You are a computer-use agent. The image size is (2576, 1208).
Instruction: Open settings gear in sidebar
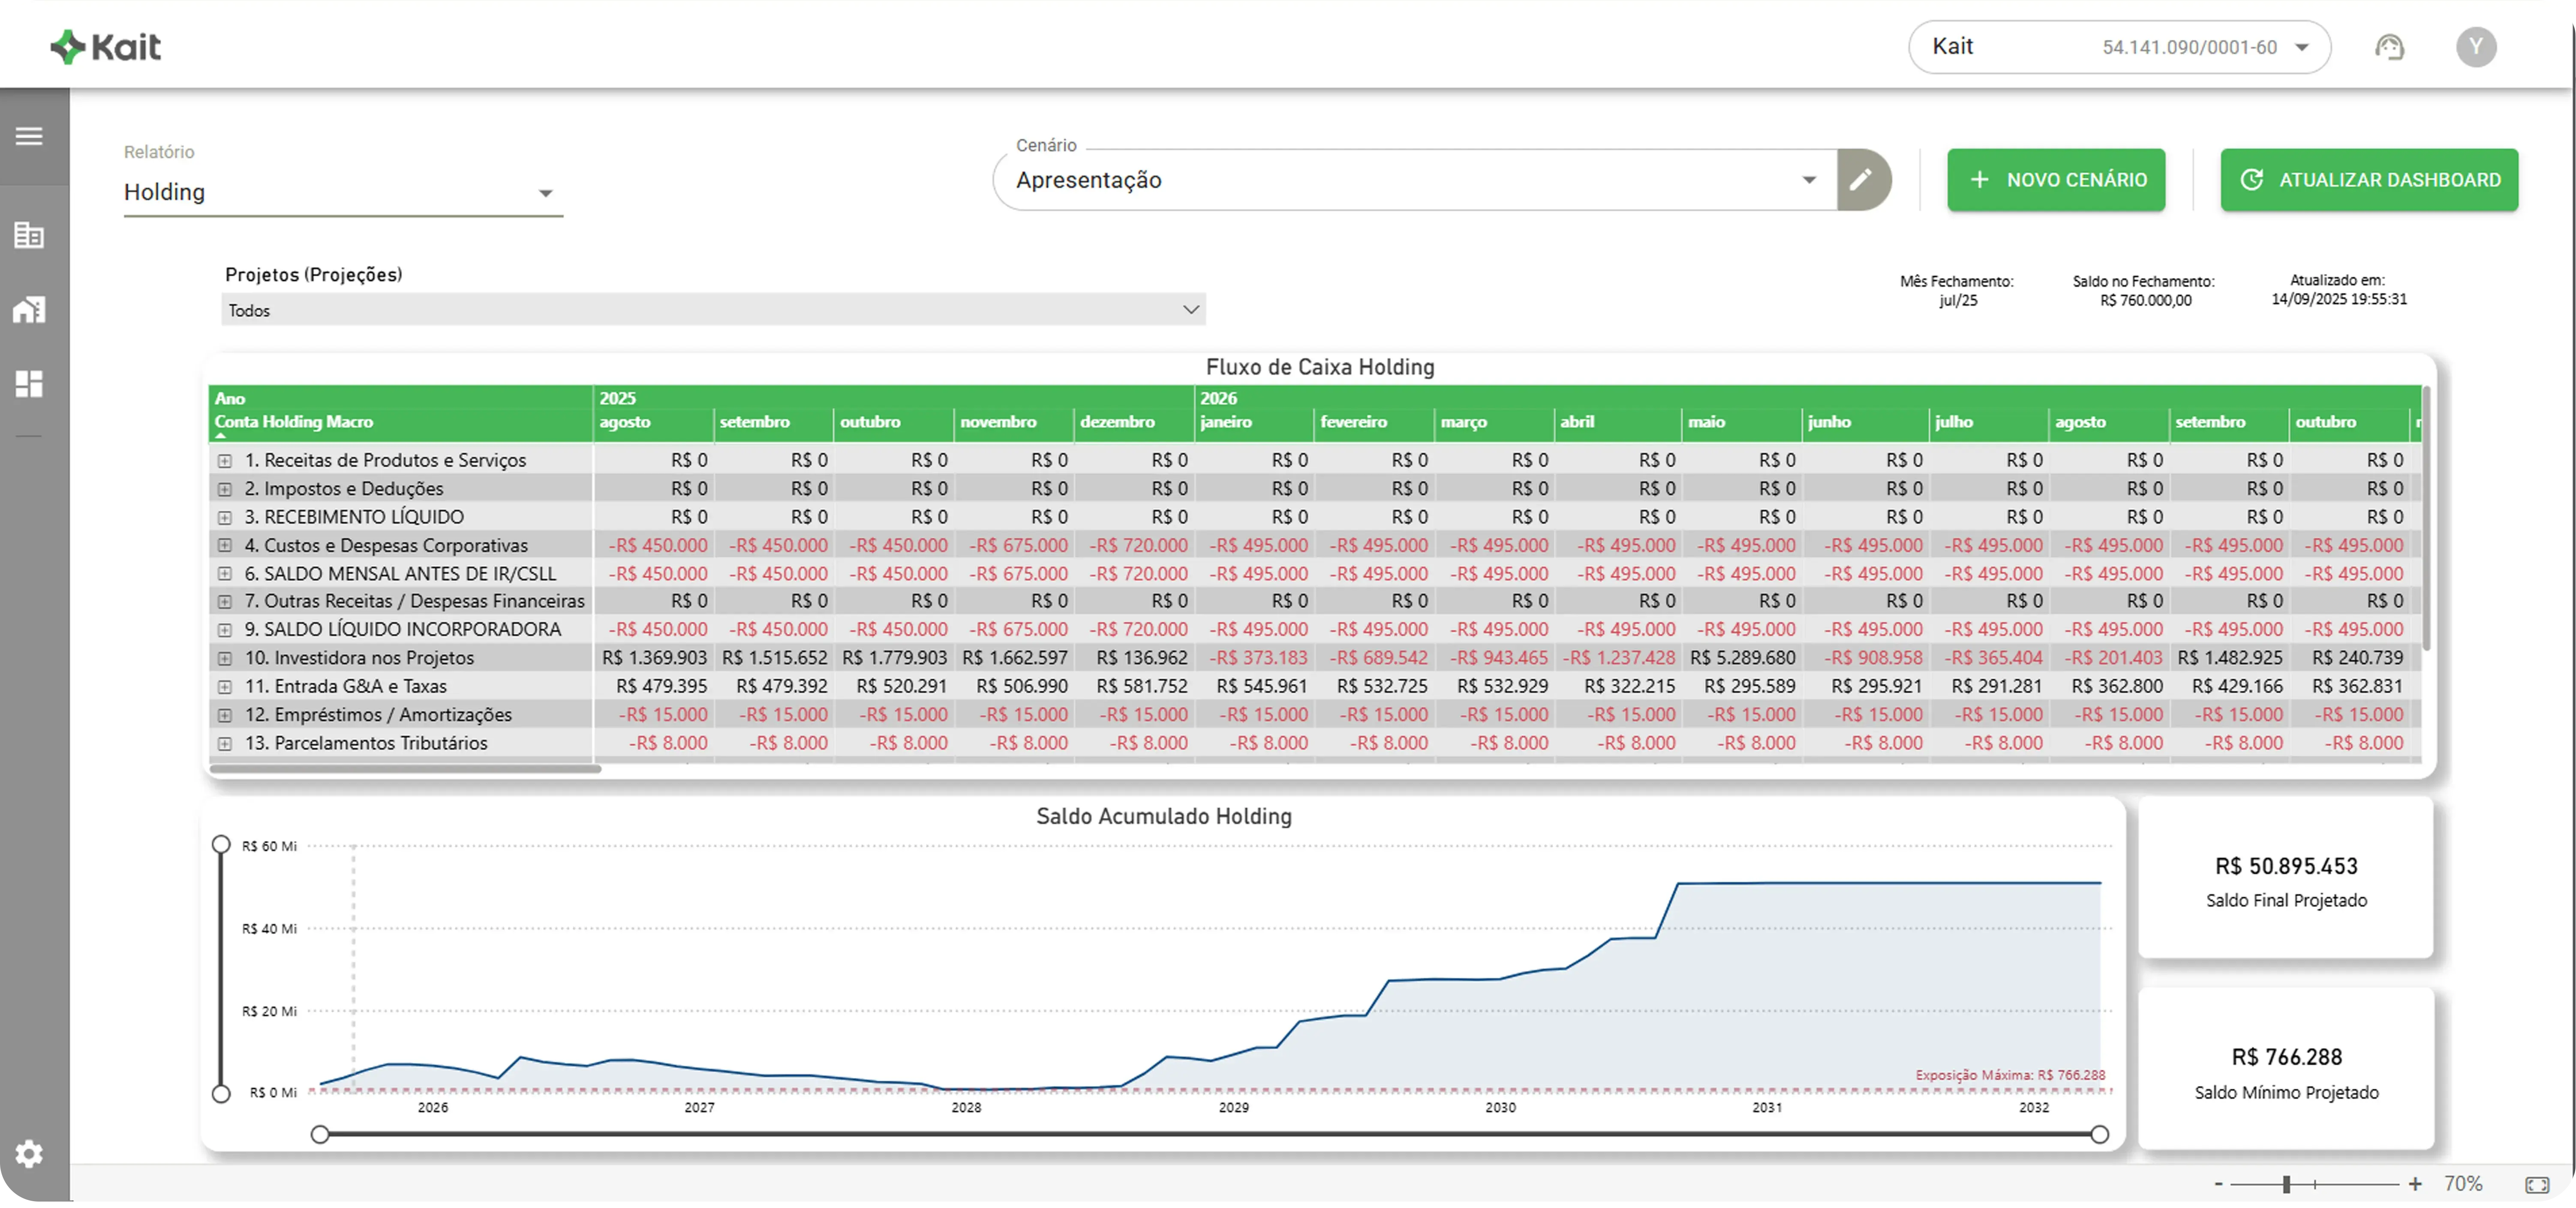click(29, 1154)
